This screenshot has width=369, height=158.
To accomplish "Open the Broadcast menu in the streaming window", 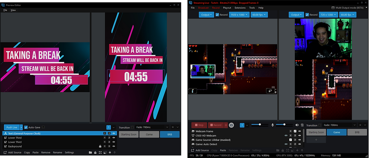I will click(x=203, y=8).
